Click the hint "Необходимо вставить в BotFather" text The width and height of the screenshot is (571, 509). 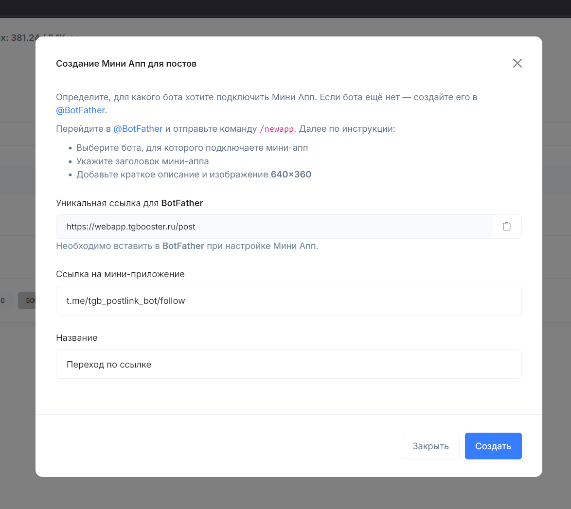pos(187,246)
